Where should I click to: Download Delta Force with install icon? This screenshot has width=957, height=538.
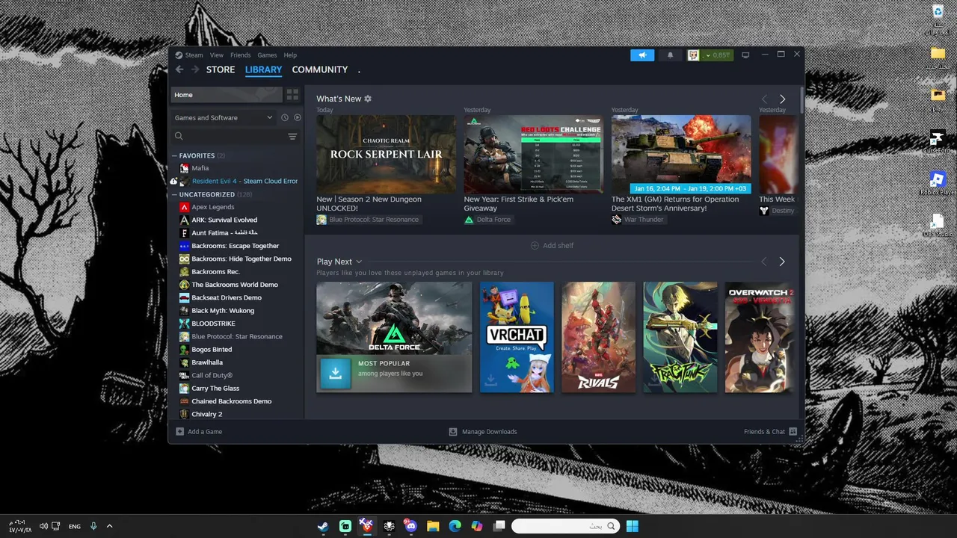click(335, 373)
